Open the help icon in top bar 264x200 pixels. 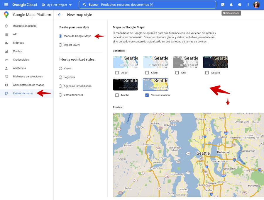(x=240, y=4)
